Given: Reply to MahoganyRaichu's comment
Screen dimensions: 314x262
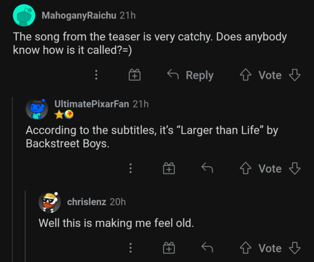Looking at the screenshot, I should 190,75.
